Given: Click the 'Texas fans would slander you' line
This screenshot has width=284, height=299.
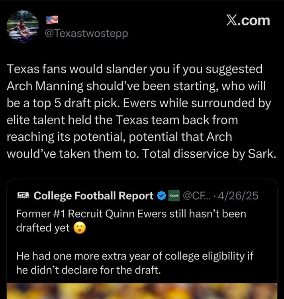Looking at the screenshot, I should click(135, 69).
